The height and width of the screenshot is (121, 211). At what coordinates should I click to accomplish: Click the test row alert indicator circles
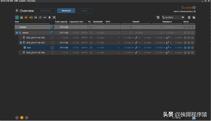pyautogui.click(x=189, y=48)
